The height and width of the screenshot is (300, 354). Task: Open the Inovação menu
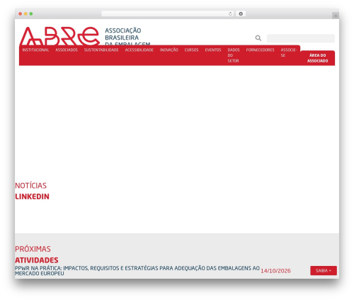pyautogui.click(x=169, y=50)
